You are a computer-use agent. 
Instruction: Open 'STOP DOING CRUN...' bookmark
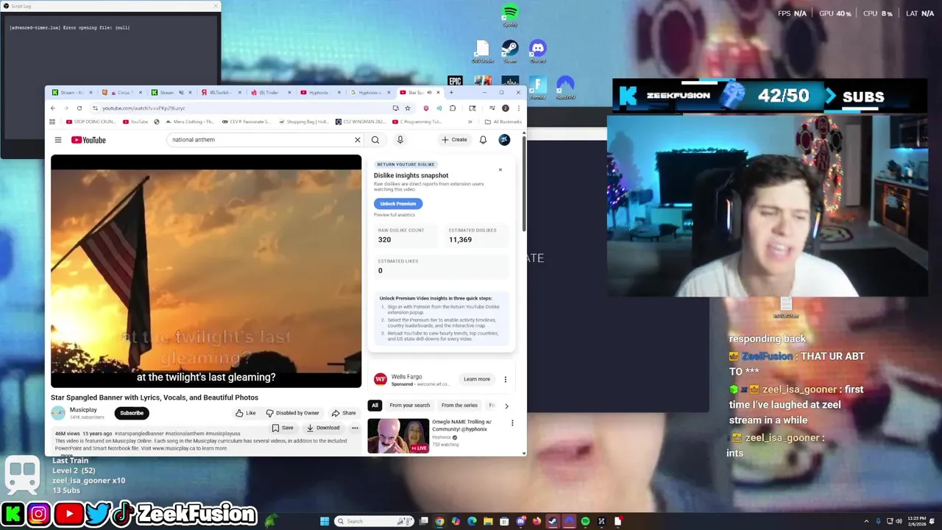pos(91,122)
